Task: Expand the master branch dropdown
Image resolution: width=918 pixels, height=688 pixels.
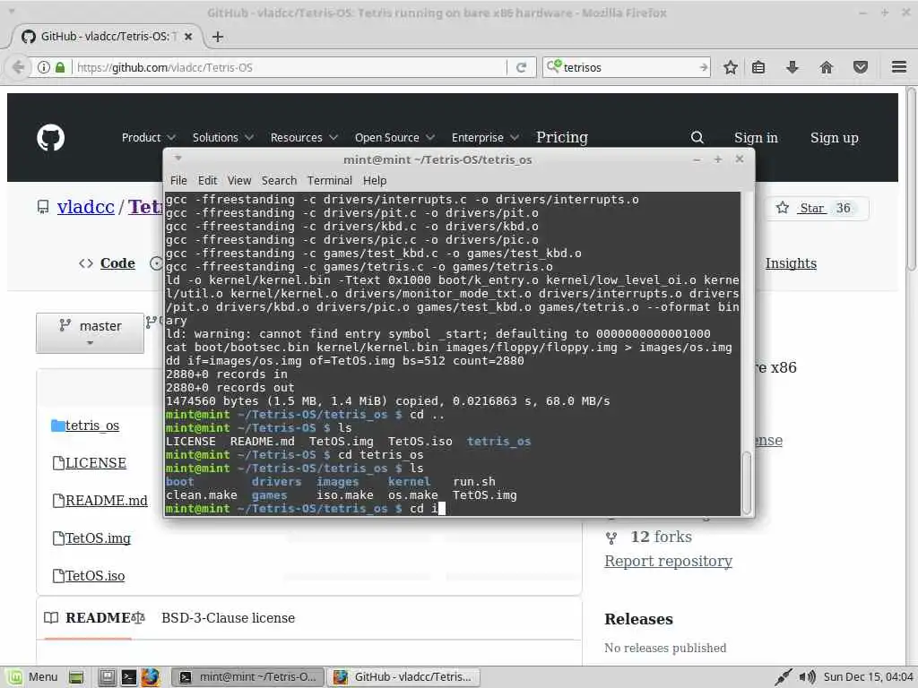Action: click(91, 333)
